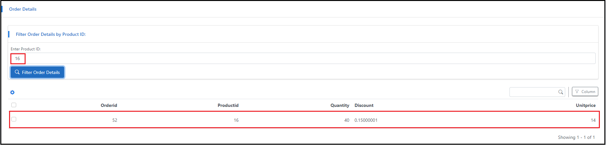Toggle the select-all checkbox in table header
606x145 pixels.
coord(14,105)
